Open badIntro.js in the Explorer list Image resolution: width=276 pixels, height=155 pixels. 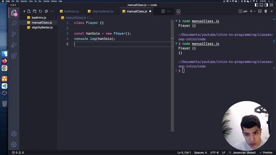(x=39, y=18)
